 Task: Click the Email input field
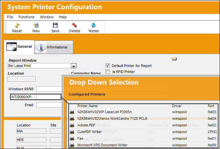point(49,105)
